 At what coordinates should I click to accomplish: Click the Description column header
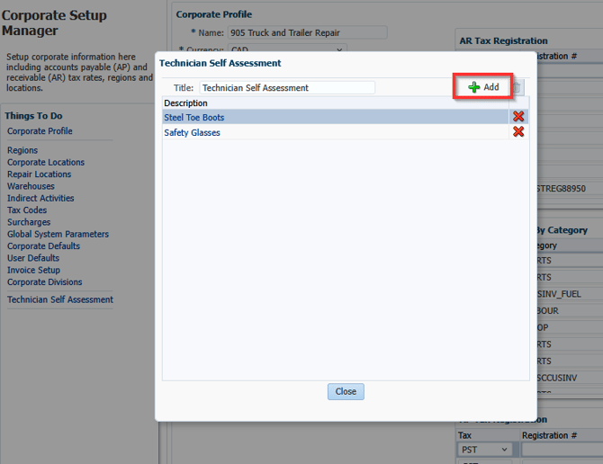click(185, 103)
